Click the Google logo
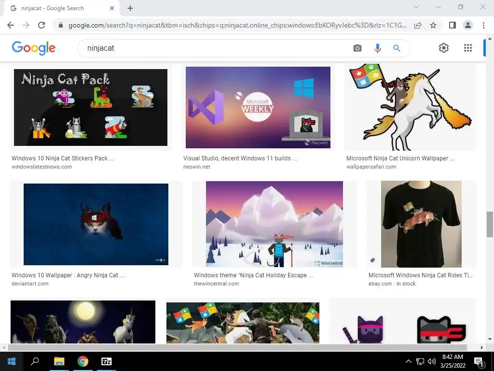 34,48
